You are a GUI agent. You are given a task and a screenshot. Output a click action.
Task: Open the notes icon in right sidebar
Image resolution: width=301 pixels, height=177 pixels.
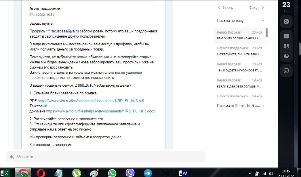(286, 36)
